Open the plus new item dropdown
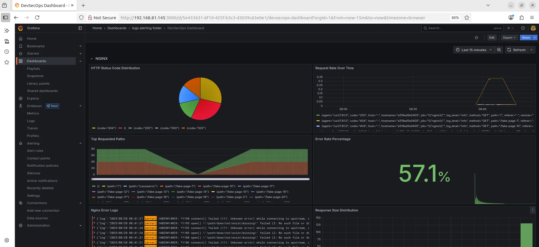 pyautogui.click(x=510, y=28)
